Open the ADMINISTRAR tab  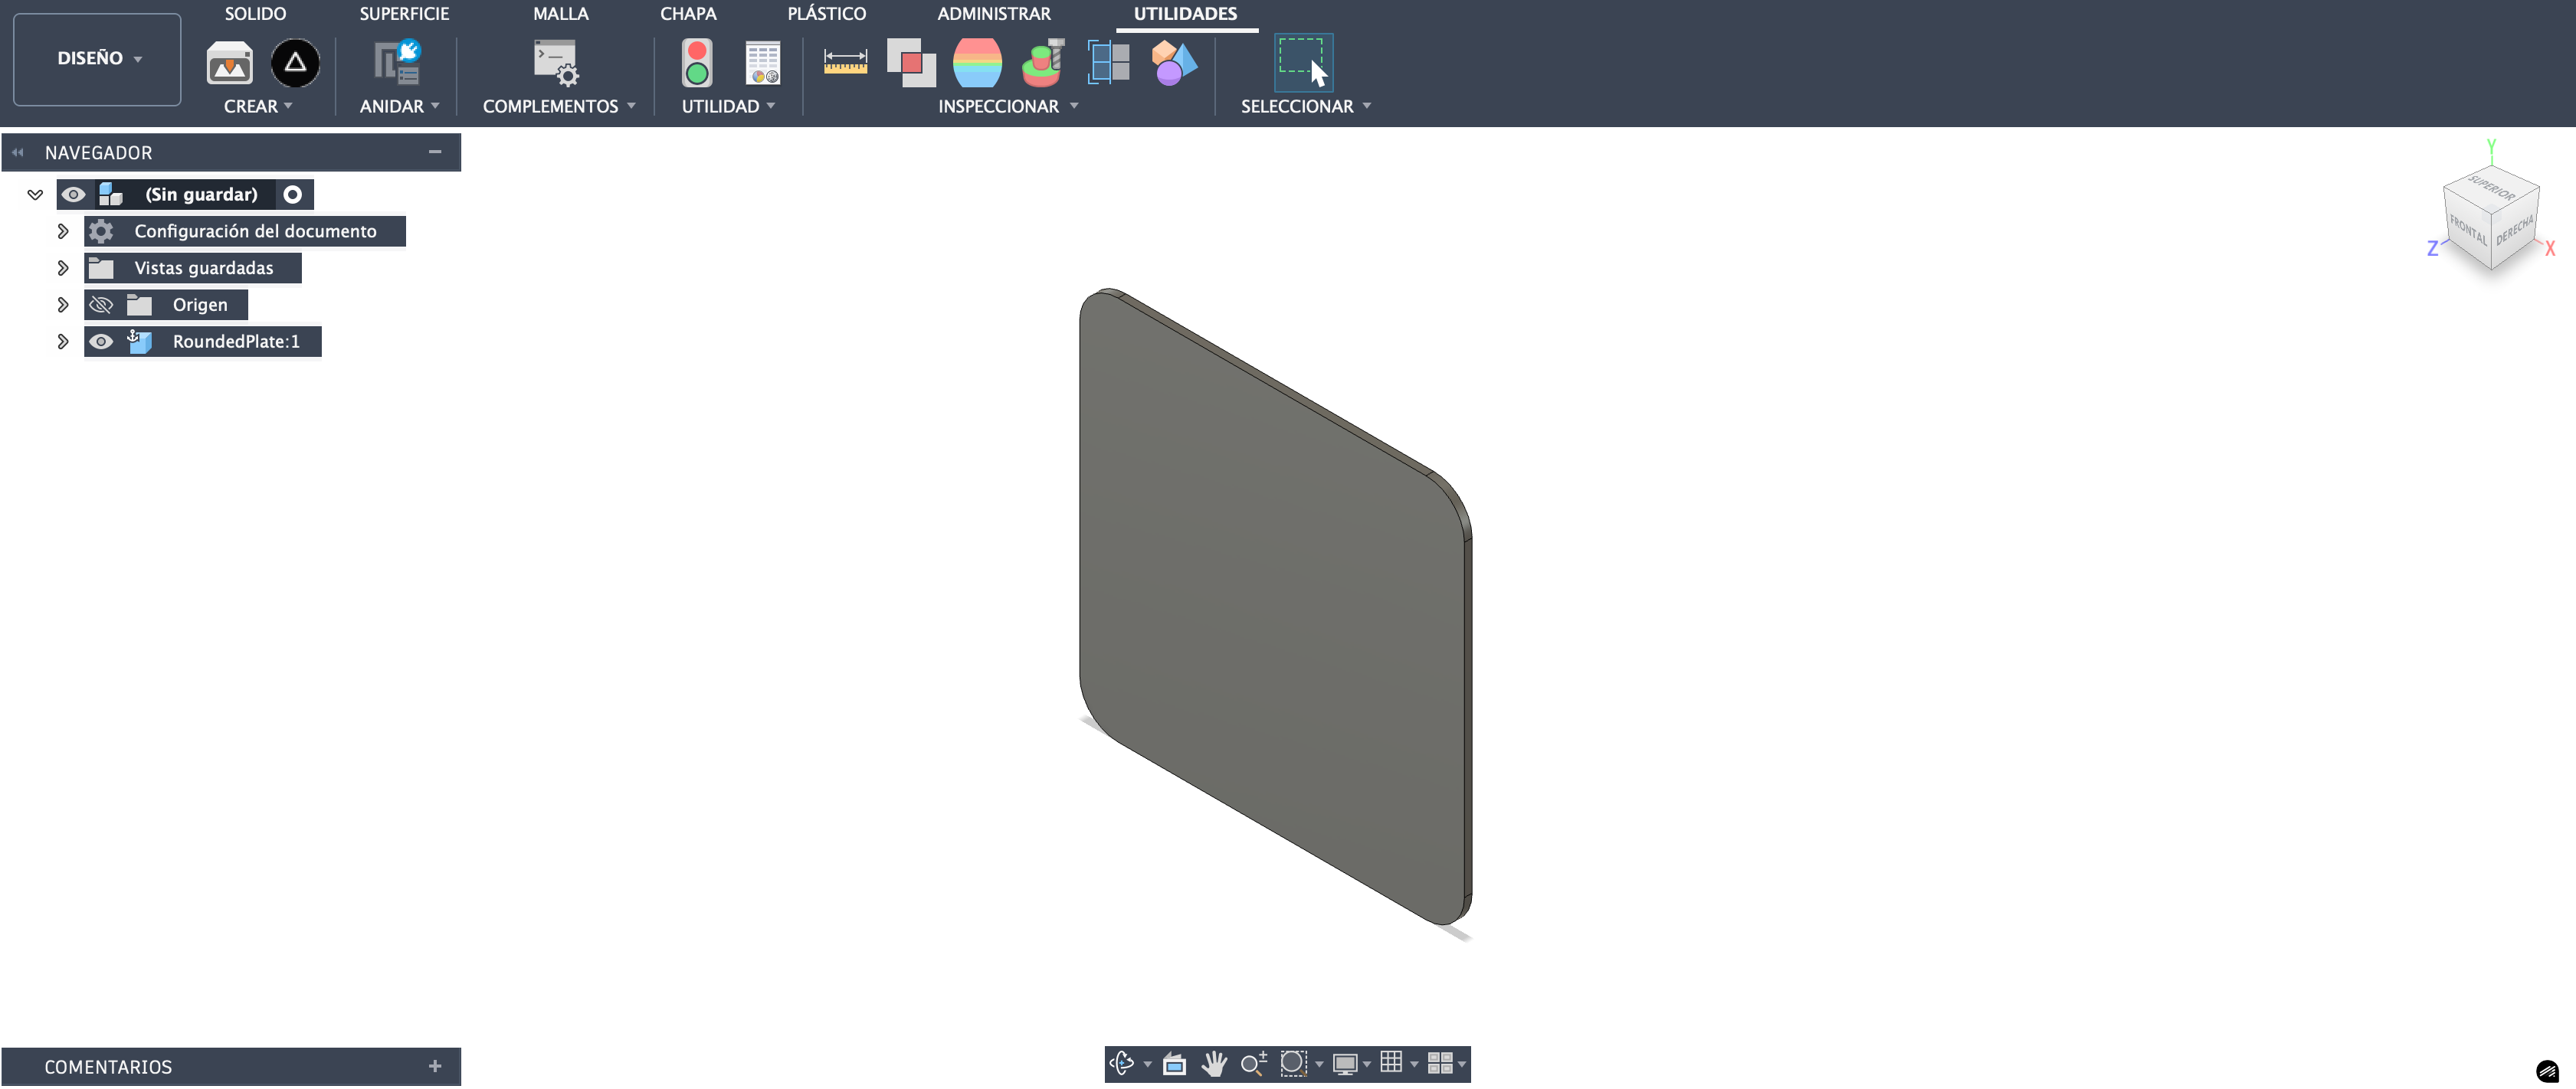993,13
